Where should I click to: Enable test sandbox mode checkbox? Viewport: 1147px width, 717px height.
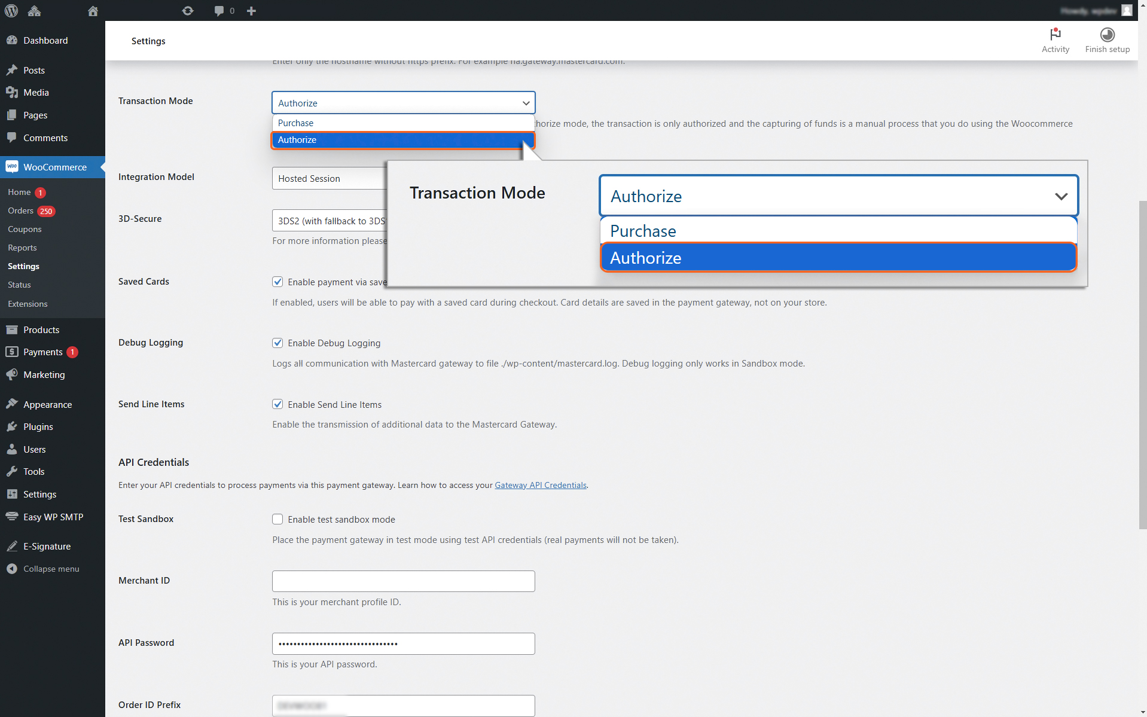click(x=277, y=519)
